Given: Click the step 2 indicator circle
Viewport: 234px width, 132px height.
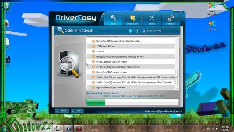Looking at the screenshot, I should [x=137, y=30].
